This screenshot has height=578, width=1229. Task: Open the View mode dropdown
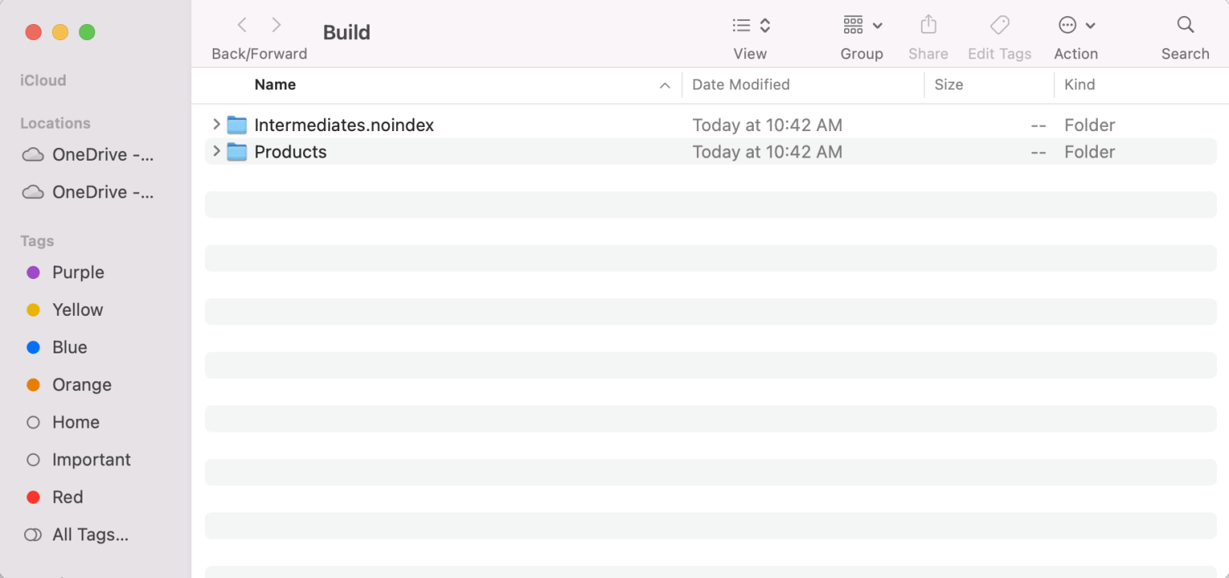[x=751, y=26]
